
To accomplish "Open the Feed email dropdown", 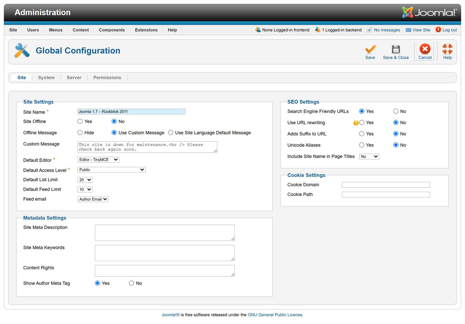I will (93, 199).
